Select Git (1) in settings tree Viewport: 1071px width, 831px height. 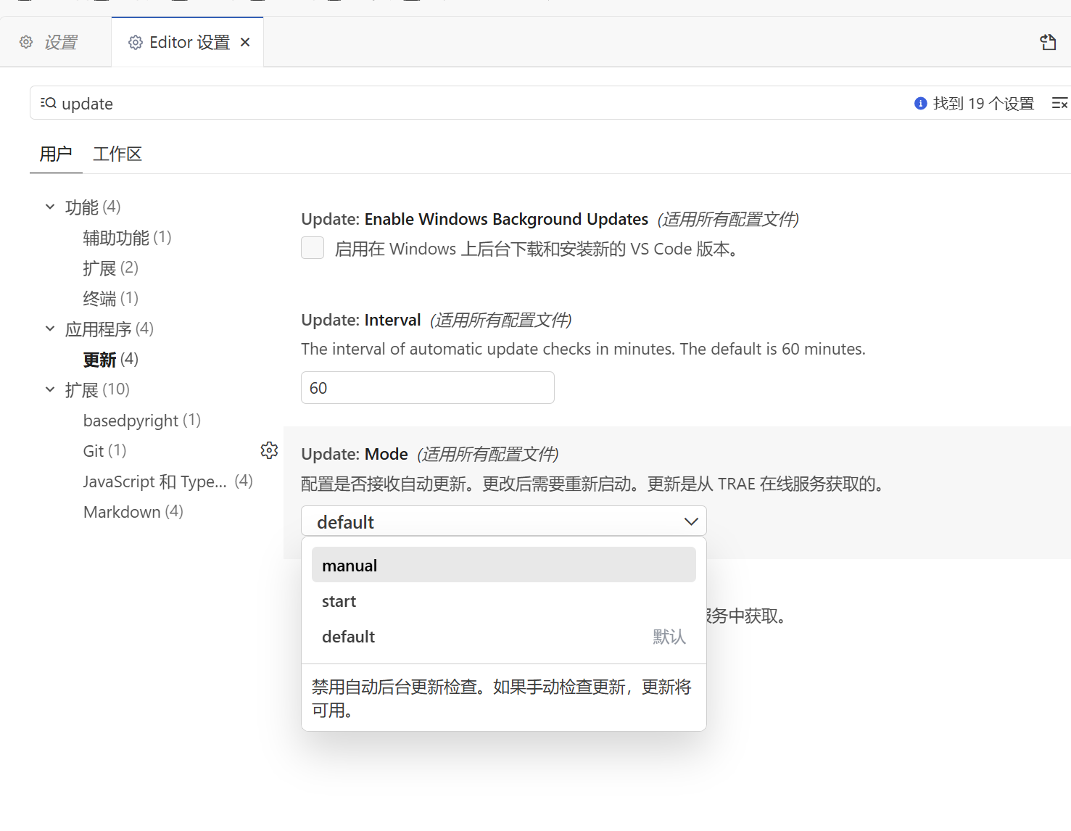point(104,450)
